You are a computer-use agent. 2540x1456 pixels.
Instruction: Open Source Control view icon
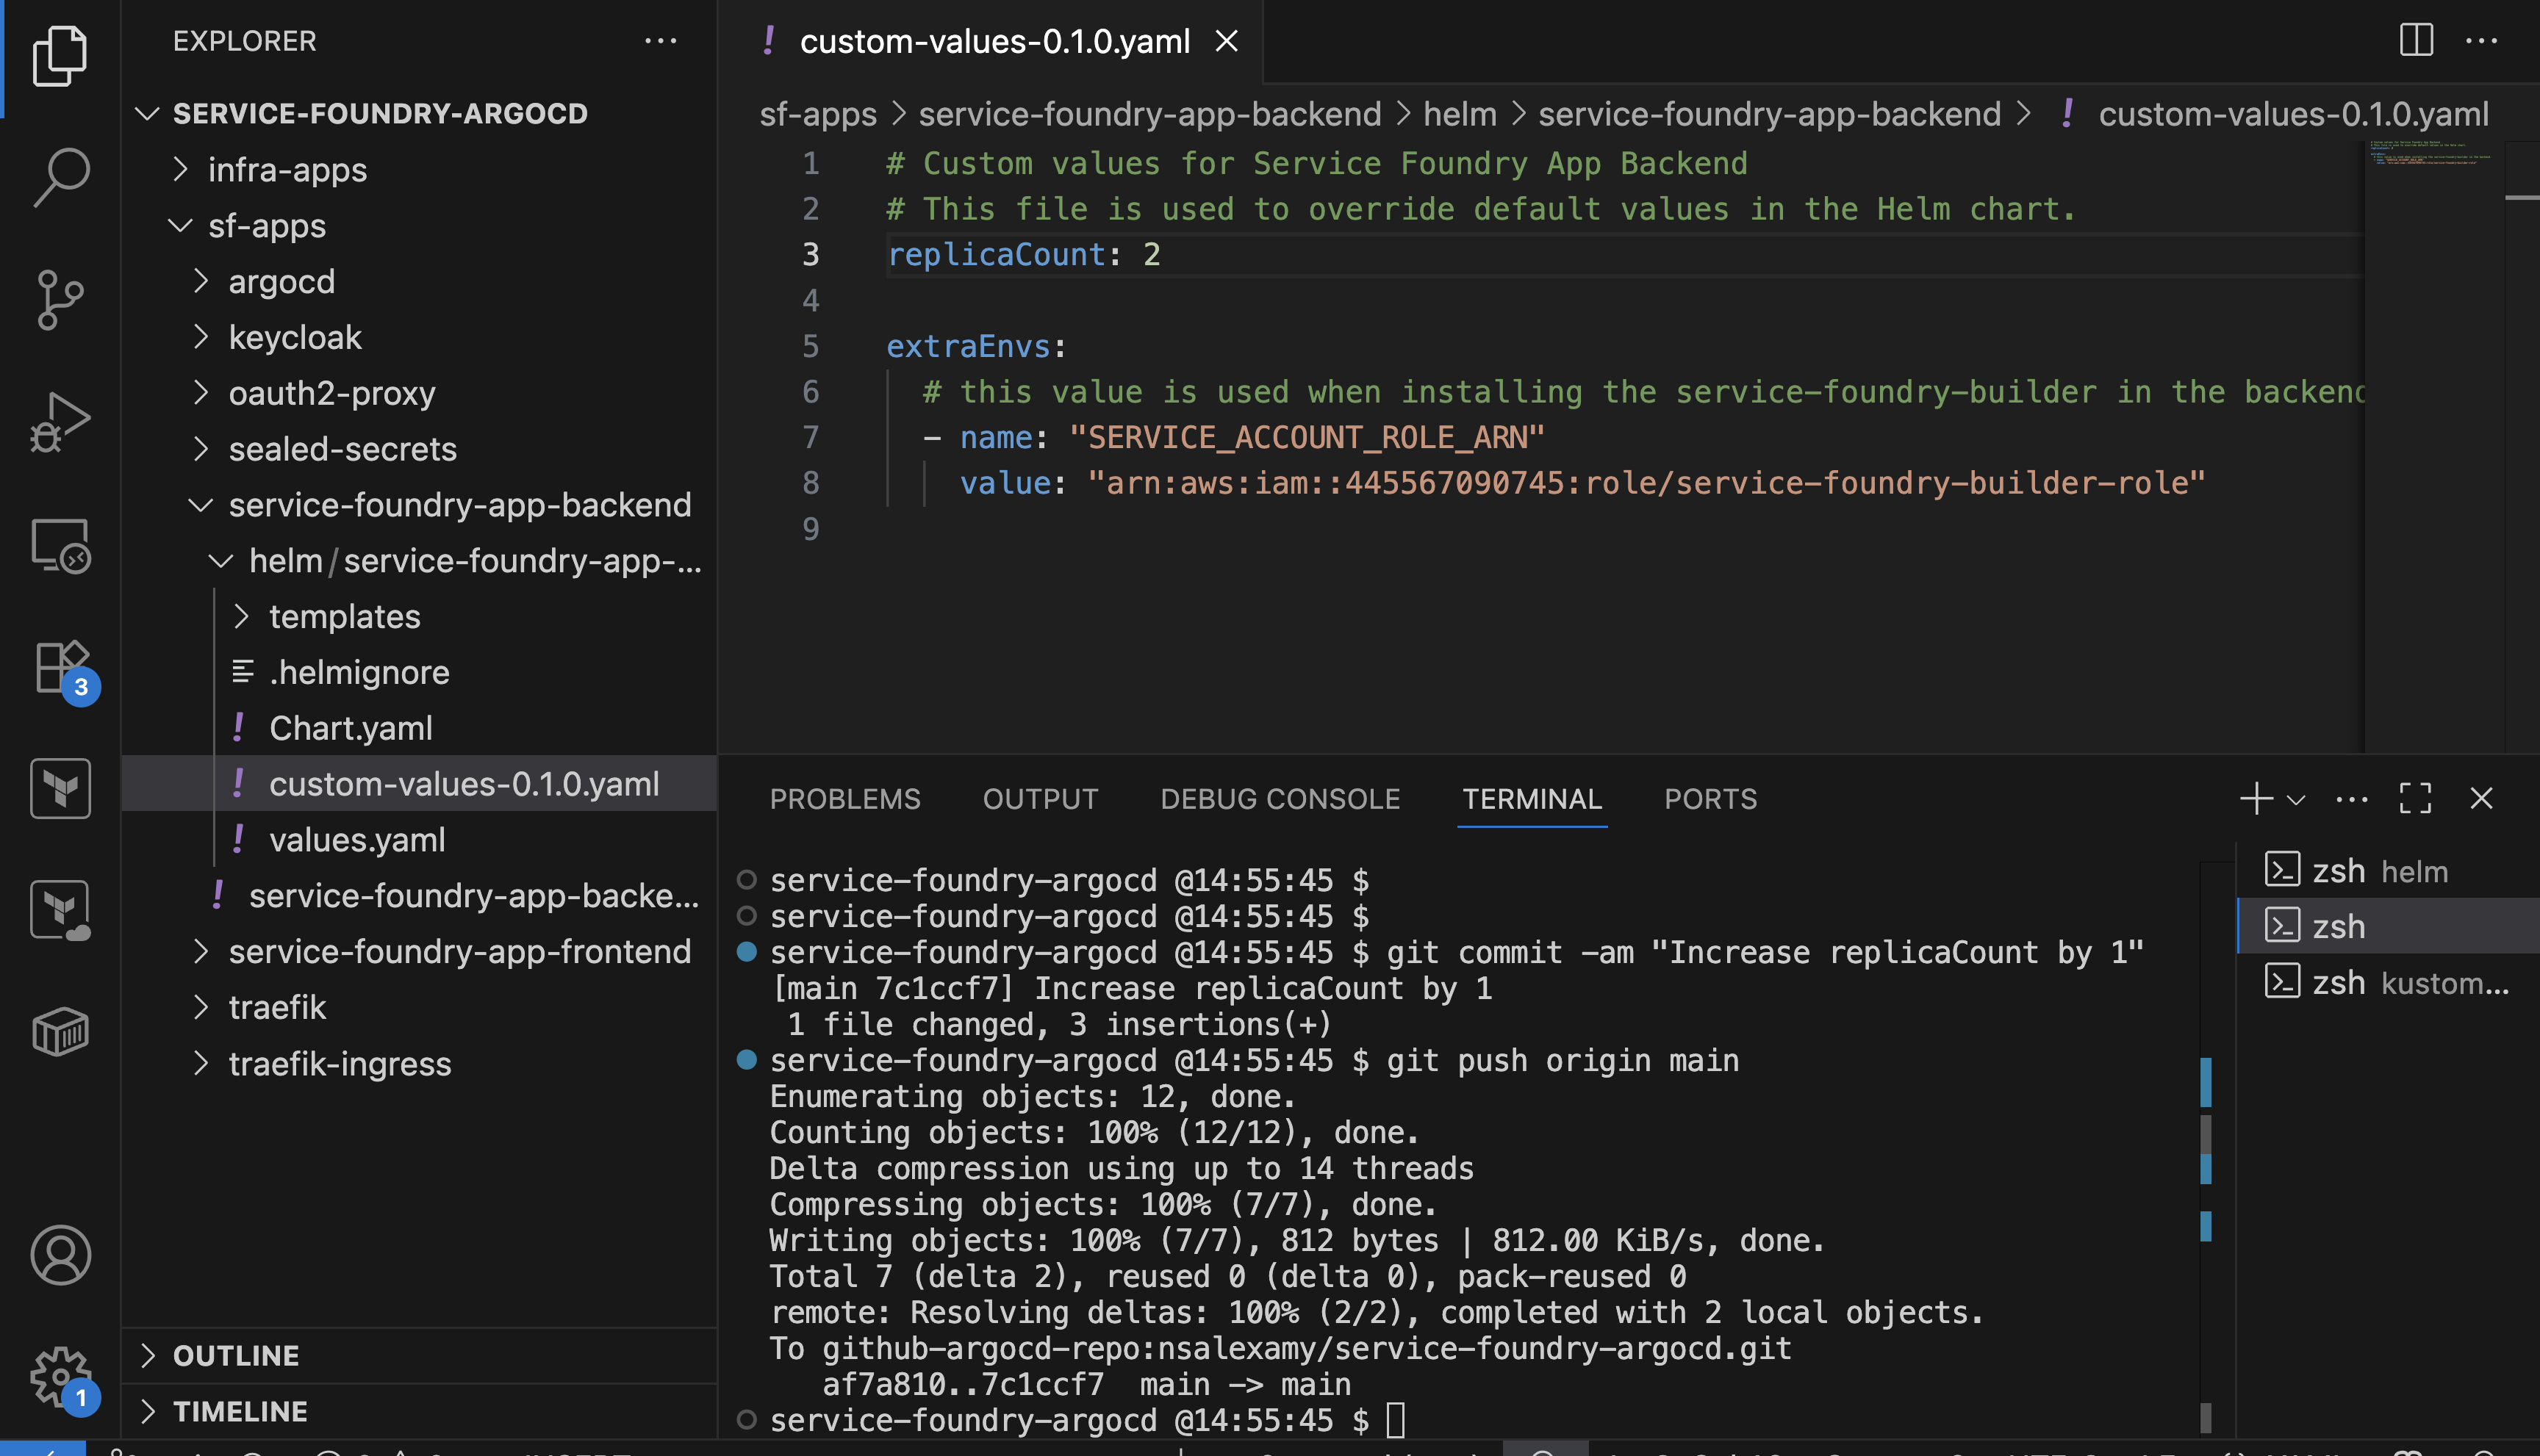60,299
